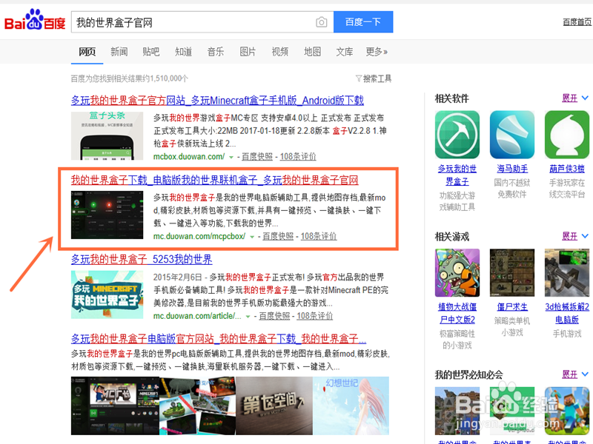Open 海马助手 software link
Image resolution: width=593 pixels, height=444 pixels.
click(x=512, y=169)
